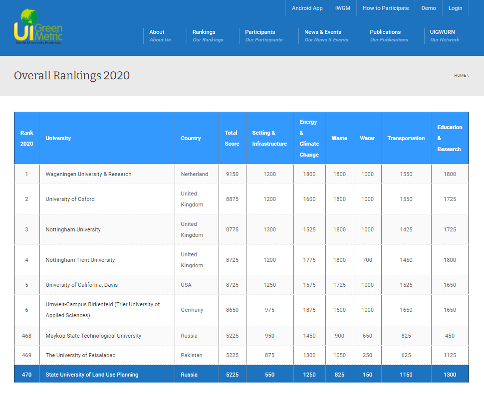Viewport: 484px width, 394px height.
Task: Click the Pakistan country cell
Action: click(197, 355)
